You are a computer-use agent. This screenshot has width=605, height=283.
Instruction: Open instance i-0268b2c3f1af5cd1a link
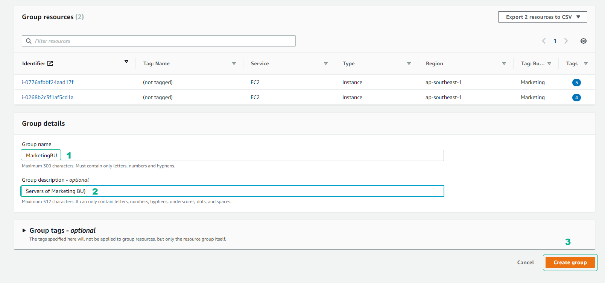(x=48, y=97)
